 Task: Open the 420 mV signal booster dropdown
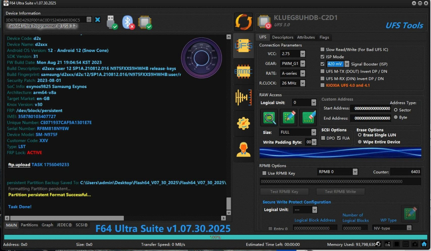click(347, 64)
